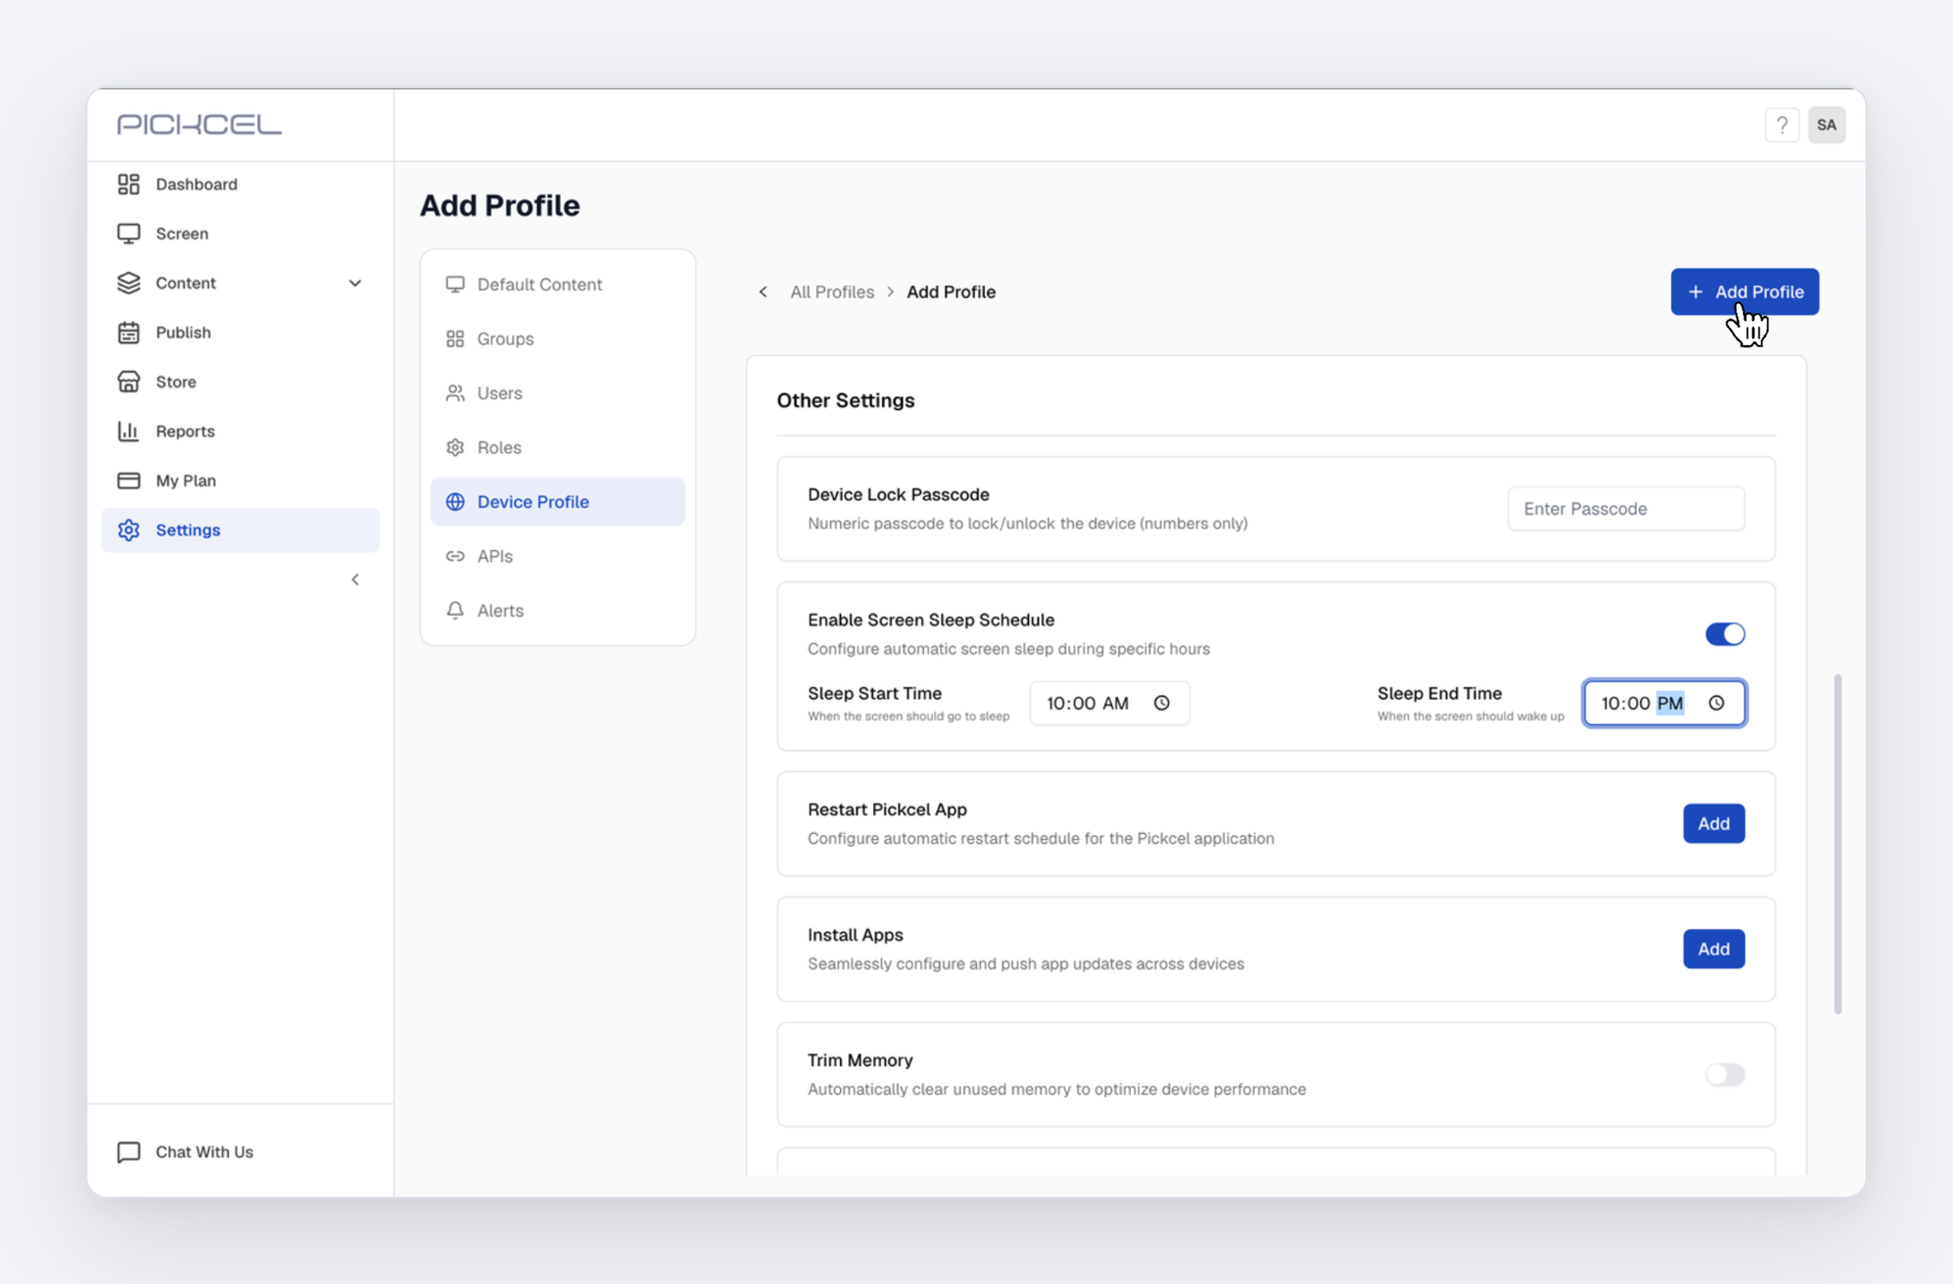Open the Dashboard page
The width and height of the screenshot is (1953, 1284).
pos(241,184)
